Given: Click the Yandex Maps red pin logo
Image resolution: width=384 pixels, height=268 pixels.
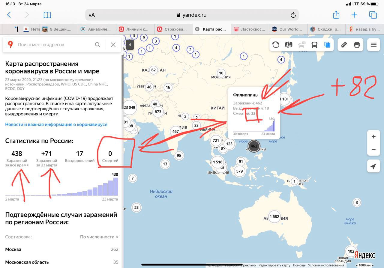Looking at the screenshot, I should point(10,45).
